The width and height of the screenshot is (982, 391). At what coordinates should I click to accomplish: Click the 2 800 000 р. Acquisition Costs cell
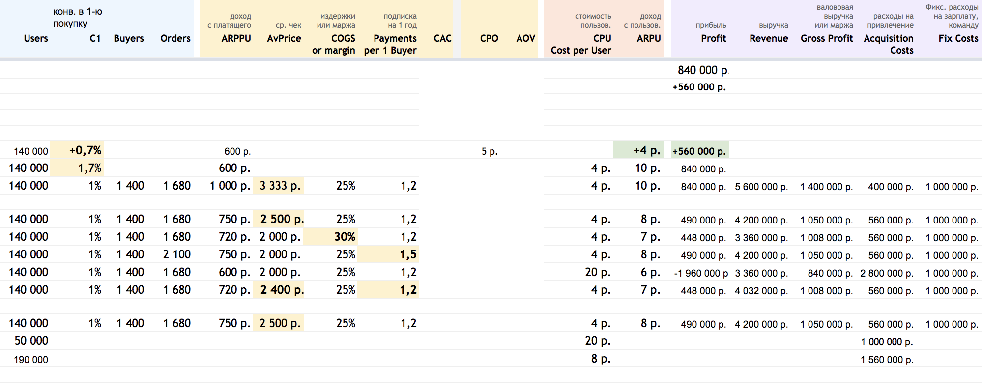(887, 273)
